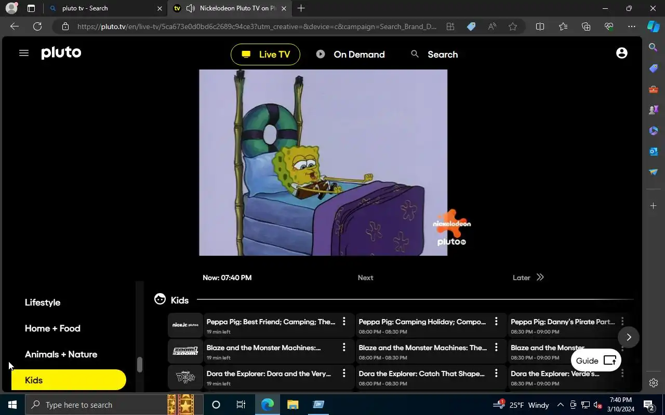Open more options for Peppa Pig: Camping Holiday
This screenshot has height=415, width=665.
(x=496, y=322)
